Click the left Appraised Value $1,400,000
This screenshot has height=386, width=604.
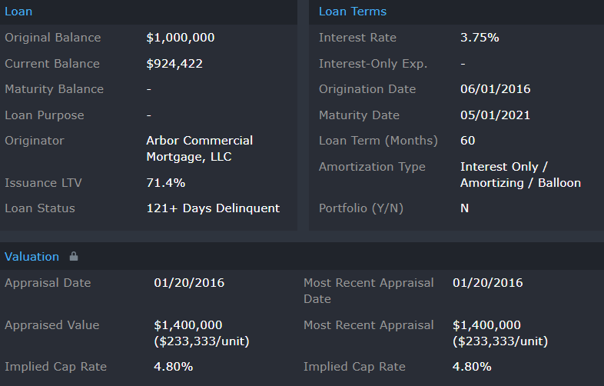[x=188, y=325]
